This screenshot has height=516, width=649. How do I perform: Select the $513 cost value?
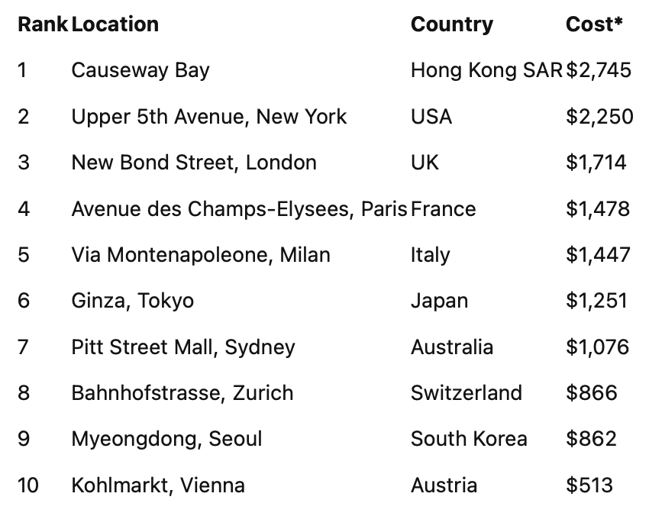589,485
